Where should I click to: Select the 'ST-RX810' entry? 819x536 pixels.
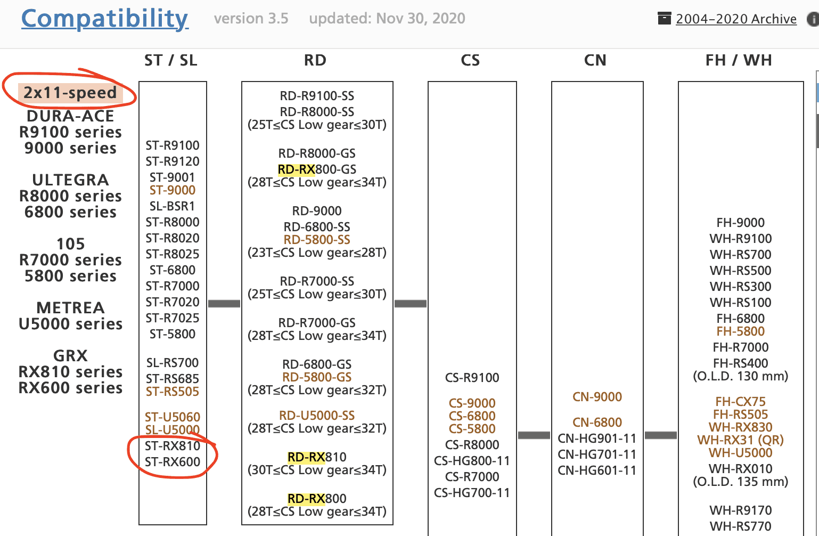(173, 446)
